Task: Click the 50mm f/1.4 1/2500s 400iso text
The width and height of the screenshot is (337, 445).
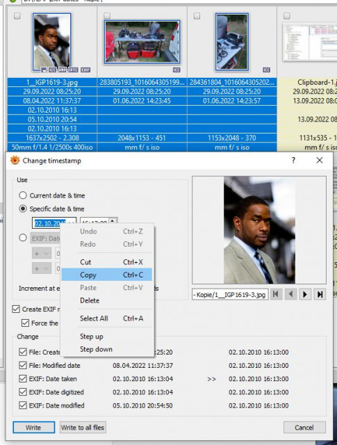Action: [x=52, y=147]
